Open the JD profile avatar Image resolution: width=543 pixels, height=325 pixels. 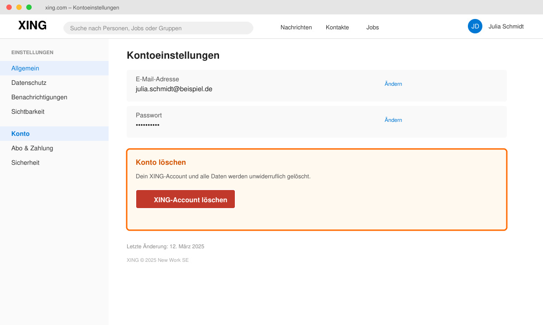pyautogui.click(x=475, y=26)
